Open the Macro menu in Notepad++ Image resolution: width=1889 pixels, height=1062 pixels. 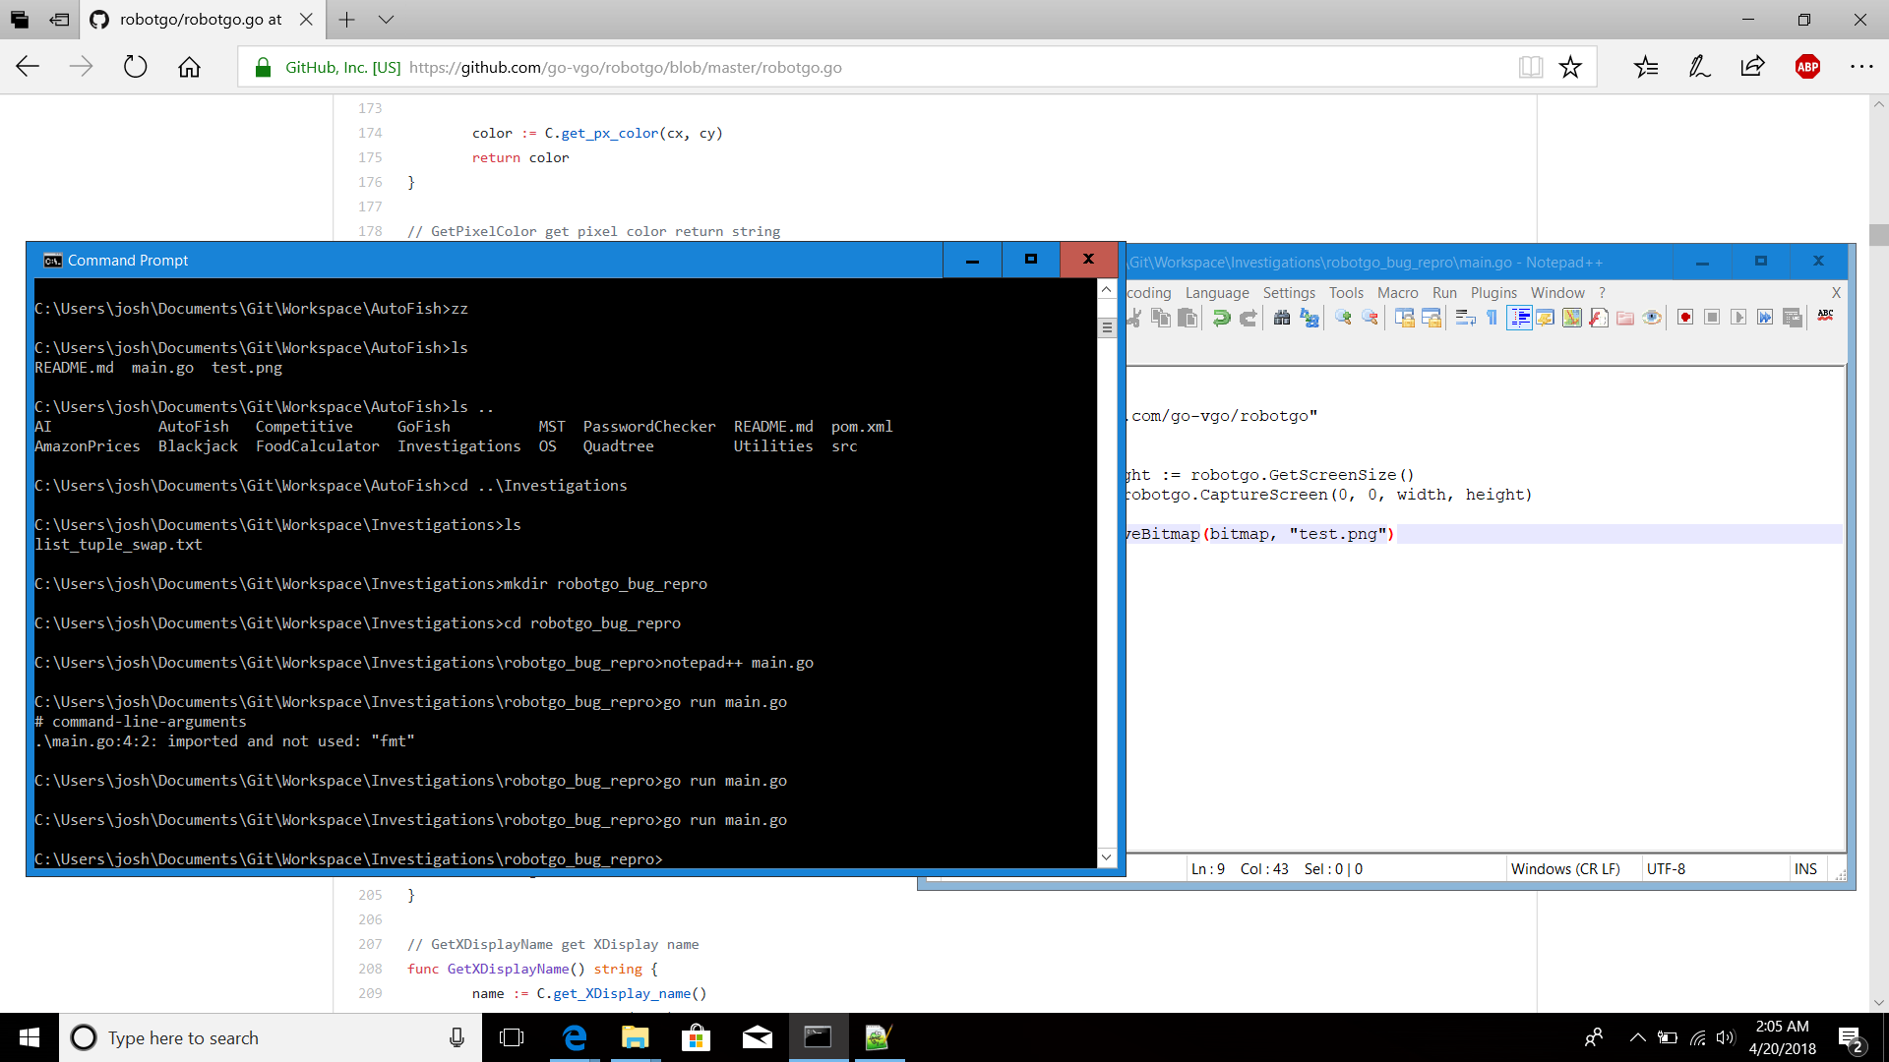tap(1397, 292)
